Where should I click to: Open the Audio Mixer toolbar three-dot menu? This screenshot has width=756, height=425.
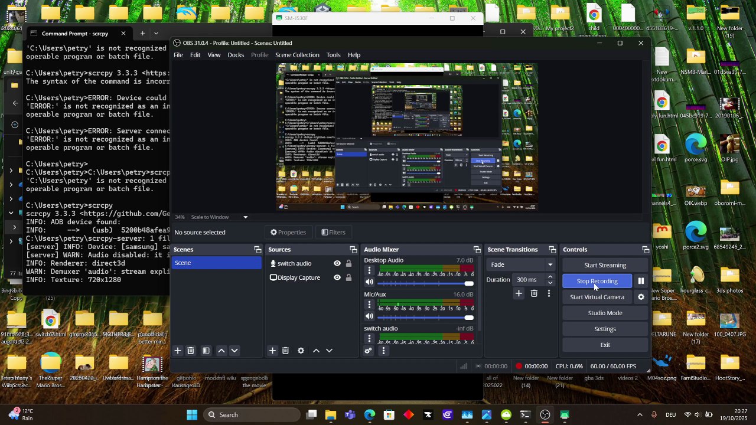pos(383,351)
